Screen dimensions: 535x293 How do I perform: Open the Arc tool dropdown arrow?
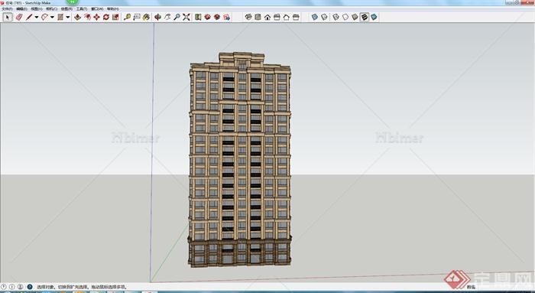pyautogui.click(x=52, y=17)
